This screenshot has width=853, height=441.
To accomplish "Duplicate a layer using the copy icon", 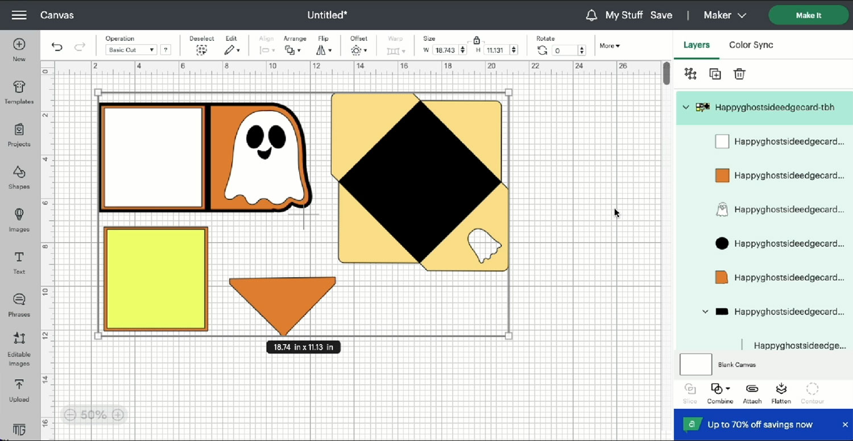I will point(715,73).
